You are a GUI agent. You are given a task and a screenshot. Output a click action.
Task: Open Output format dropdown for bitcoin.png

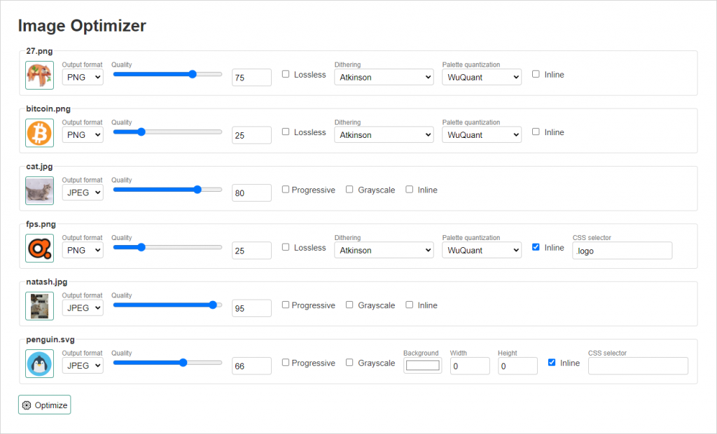(x=83, y=135)
